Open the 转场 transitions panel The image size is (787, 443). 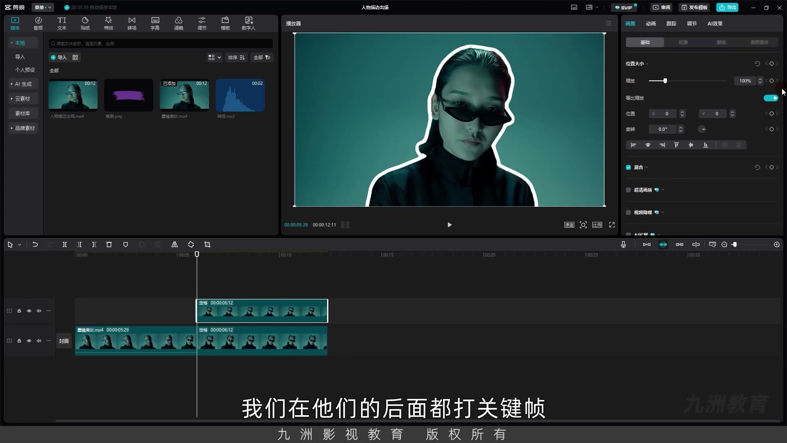[x=132, y=23]
